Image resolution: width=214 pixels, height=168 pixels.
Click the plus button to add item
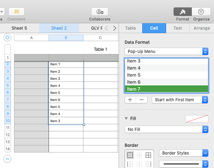tap(130, 100)
